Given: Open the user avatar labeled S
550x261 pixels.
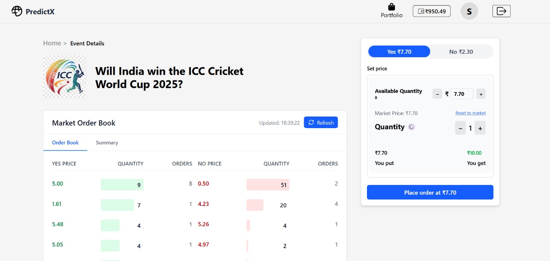Looking at the screenshot, I should [x=469, y=11].
